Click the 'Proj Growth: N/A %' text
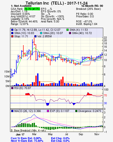Screen dimensions: 113x142 pos(53,19)
